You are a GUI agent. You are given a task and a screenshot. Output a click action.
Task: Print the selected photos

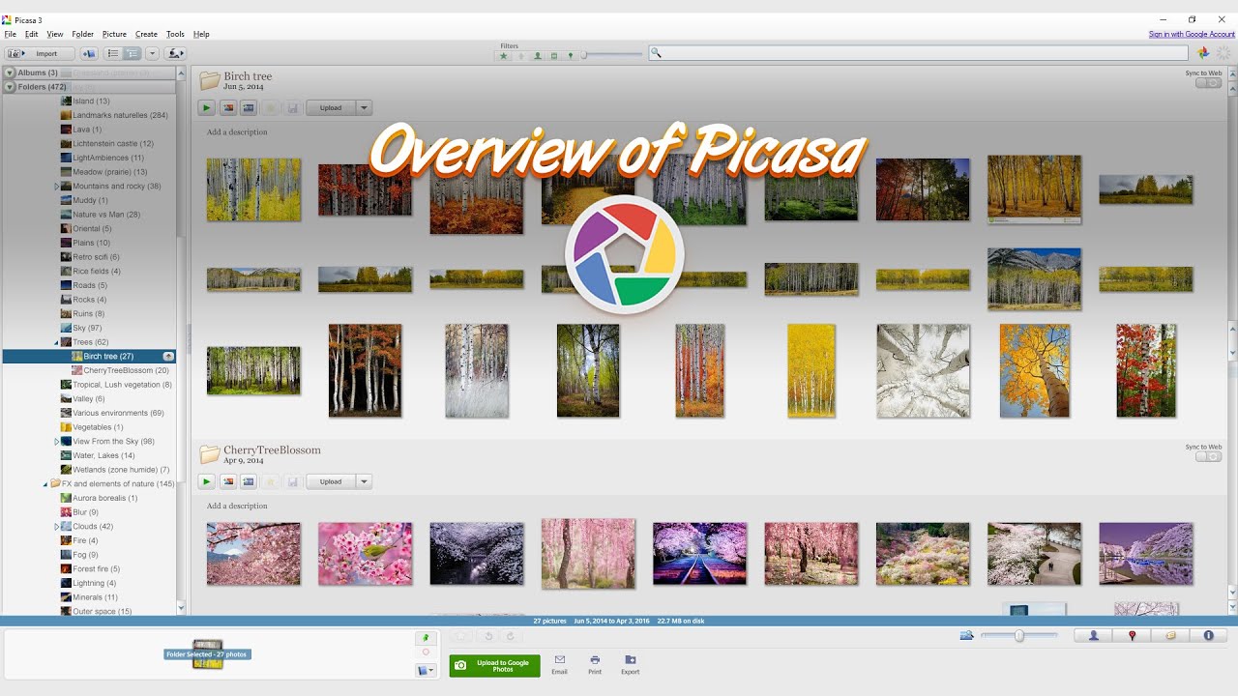[x=595, y=664]
